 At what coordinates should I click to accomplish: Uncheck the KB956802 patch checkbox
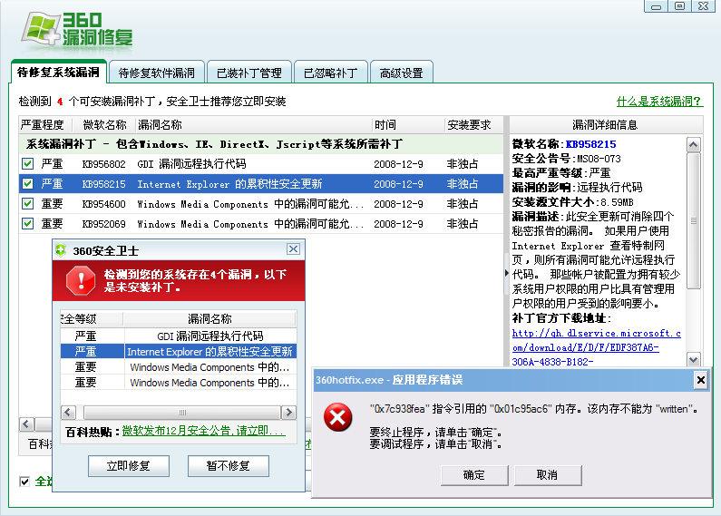point(27,164)
